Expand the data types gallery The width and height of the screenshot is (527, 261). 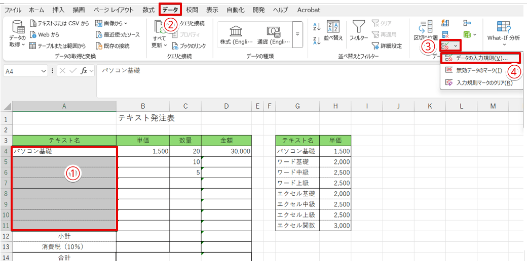click(297, 34)
